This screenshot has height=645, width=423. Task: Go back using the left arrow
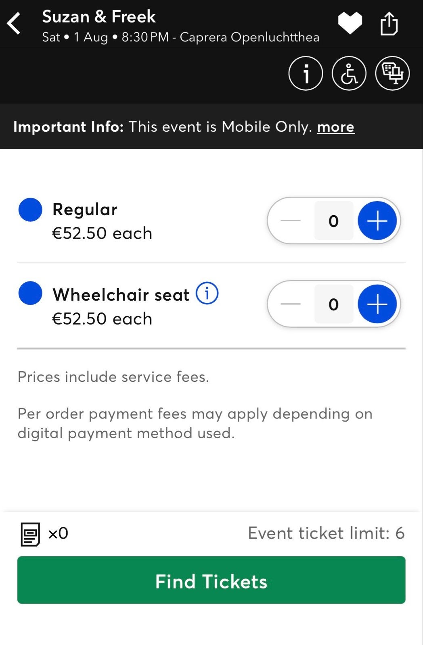[14, 23]
